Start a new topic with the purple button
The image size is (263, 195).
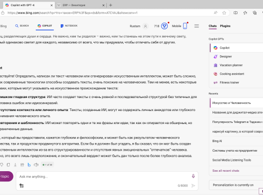6,176
